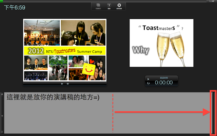Click the current slide 2012 Summer Camp preview
Image resolution: width=217 pixels, height=136 pixels.
[65, 50]
